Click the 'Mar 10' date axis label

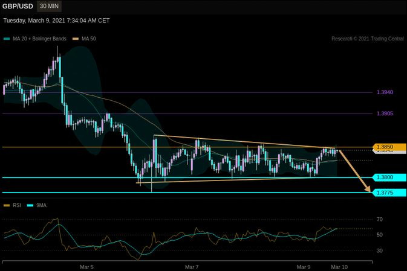point(339,267)
